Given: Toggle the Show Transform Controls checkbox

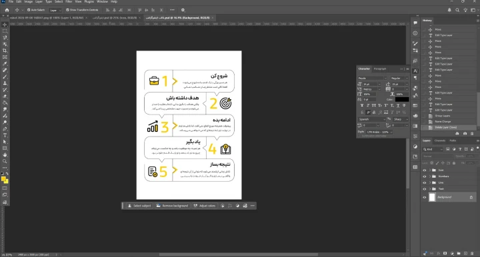Looking at the screenshot, I should click(x=67, y=10).
